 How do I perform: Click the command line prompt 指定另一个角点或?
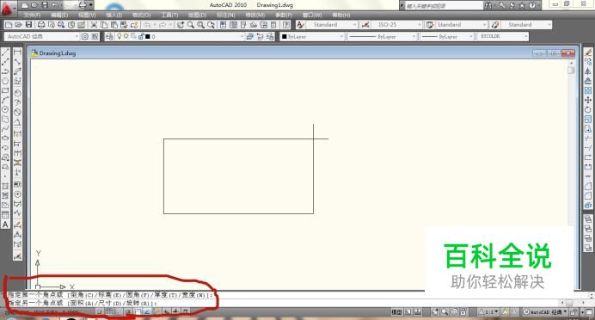35,303
